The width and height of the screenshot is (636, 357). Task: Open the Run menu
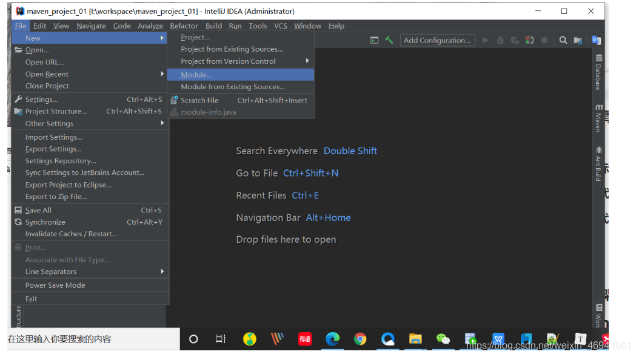pyautogui.click(x=235, y=25)
